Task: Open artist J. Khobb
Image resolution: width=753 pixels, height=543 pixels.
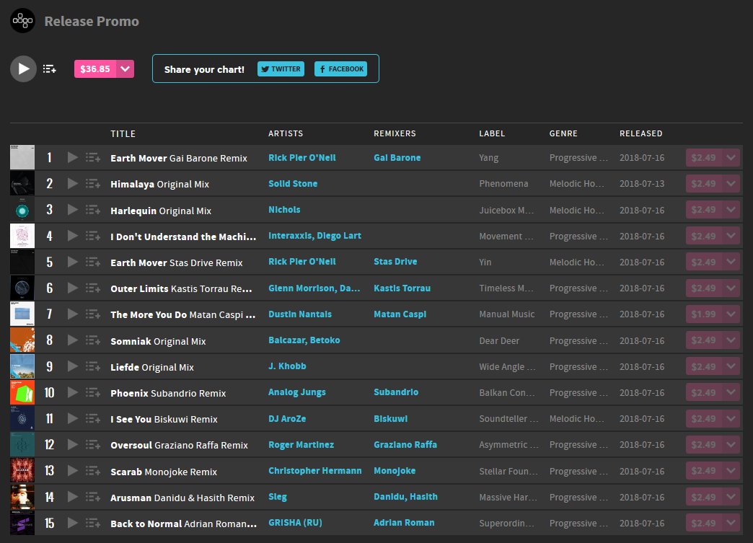Action: click(287, 366)
